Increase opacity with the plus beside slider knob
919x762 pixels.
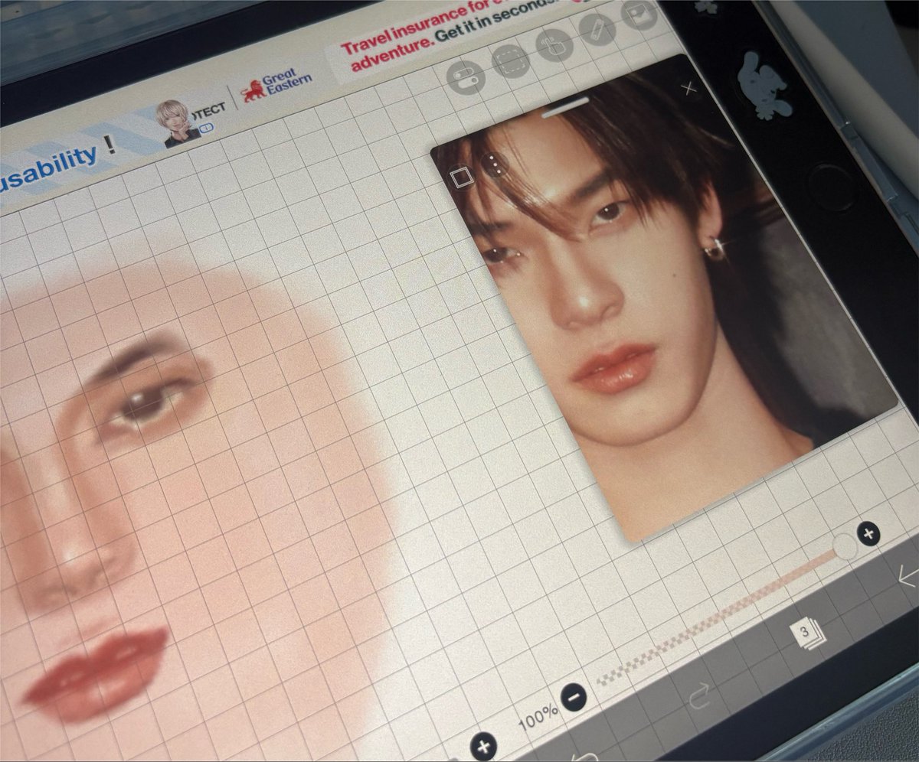(x=868, y=532)
